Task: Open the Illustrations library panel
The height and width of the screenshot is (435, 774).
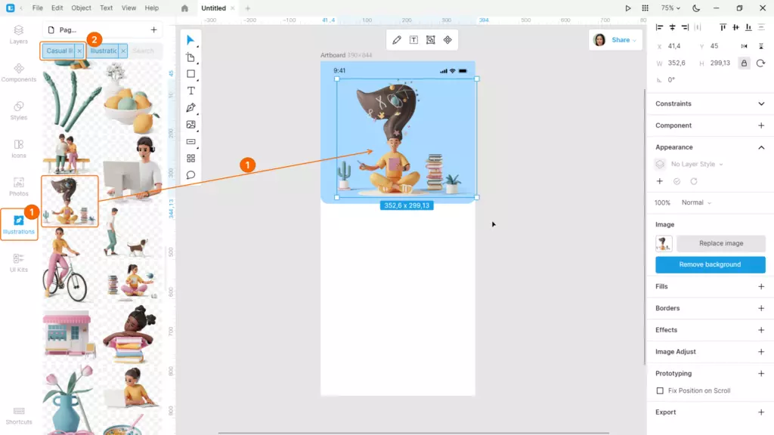Action: click(x=19, y=224)
